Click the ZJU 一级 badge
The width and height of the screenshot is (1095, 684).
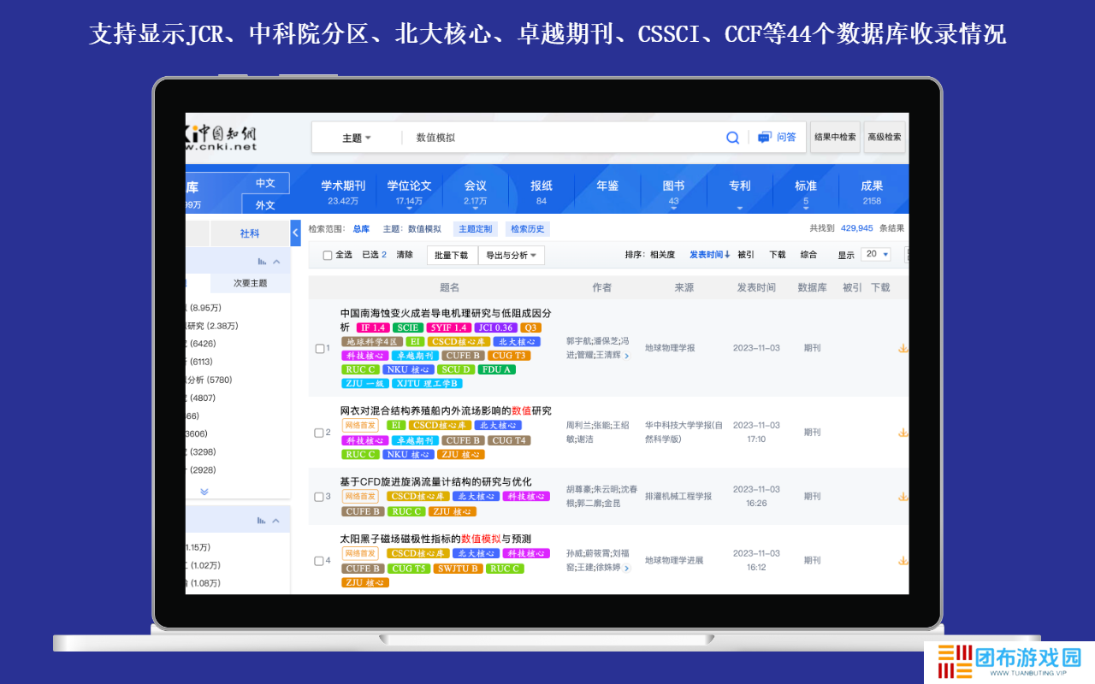coord(365,383)
